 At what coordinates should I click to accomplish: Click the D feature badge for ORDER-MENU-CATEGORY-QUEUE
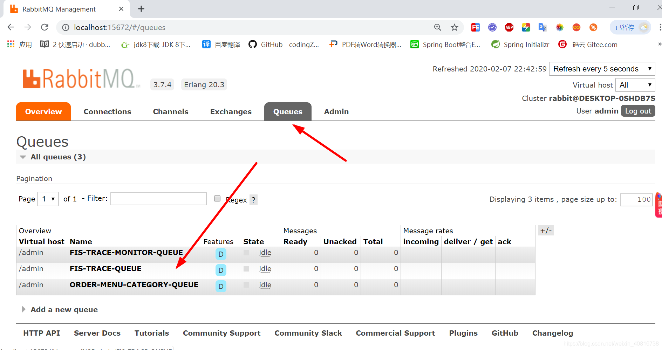coord(221,286)
